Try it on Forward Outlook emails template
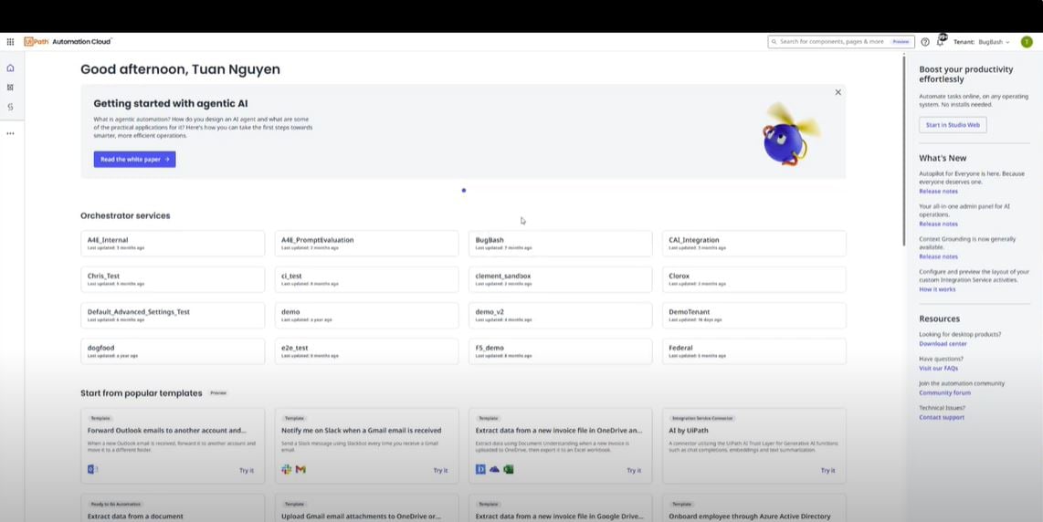Viewport: 1043px width, 522px height. coord(247,470)
